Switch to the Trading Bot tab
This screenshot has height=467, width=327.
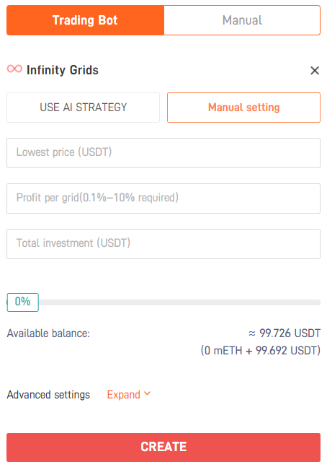pos(85,20)
